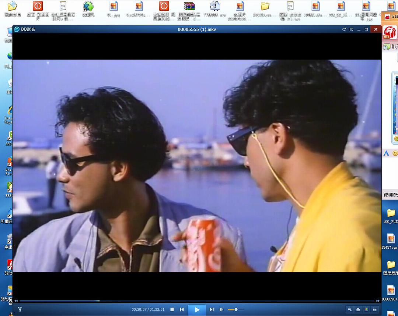This screenshot has height=316, width=398.
Task: Click the eject open-file icon
Action: coord(358,309)
